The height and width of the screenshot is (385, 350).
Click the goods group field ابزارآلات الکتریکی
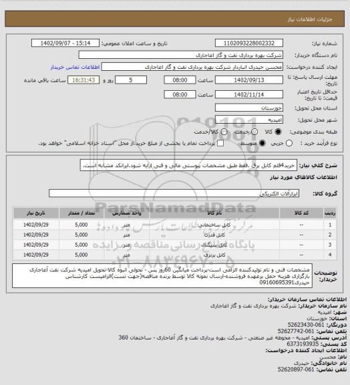coord(174,193)
